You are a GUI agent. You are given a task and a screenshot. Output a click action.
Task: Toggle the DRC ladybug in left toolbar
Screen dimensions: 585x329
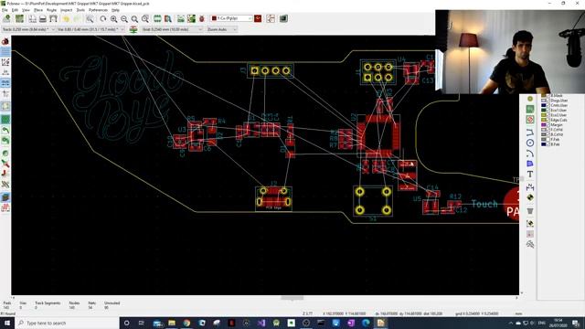pos(5,41)
